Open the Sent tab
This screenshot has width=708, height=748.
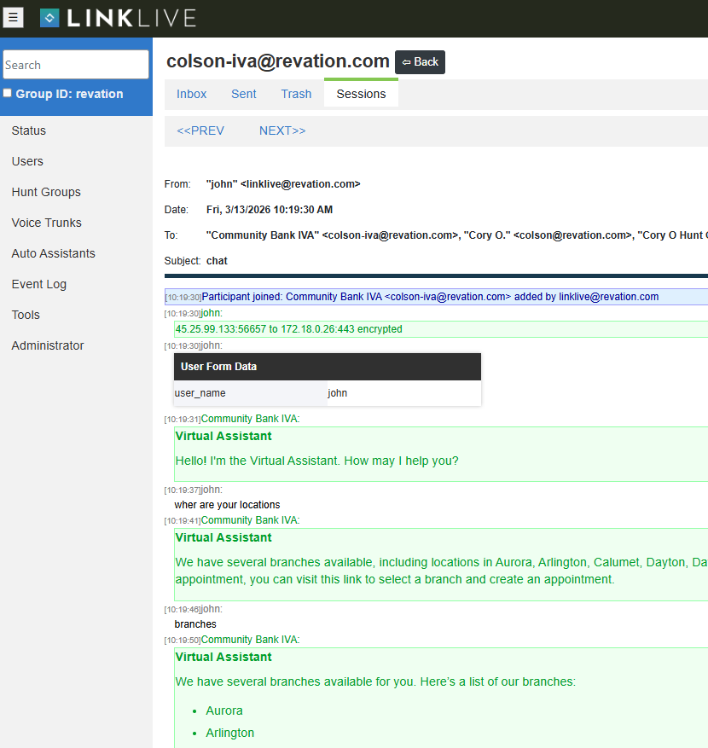tap(244, 94)
